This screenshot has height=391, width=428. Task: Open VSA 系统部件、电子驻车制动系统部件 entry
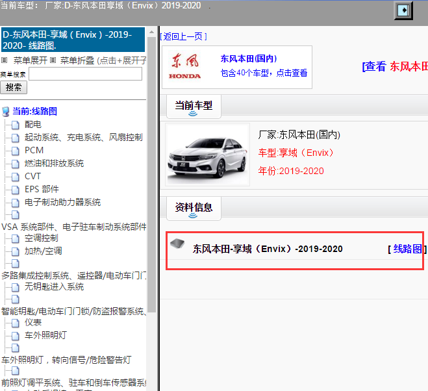74,227
